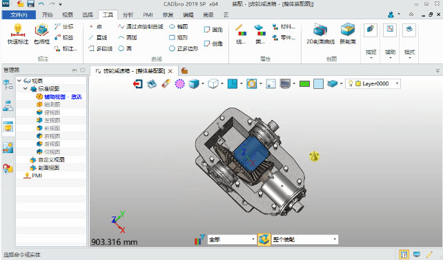
Task: Click the 新剖面 new section tool
Action: click(x=348, y=34)
